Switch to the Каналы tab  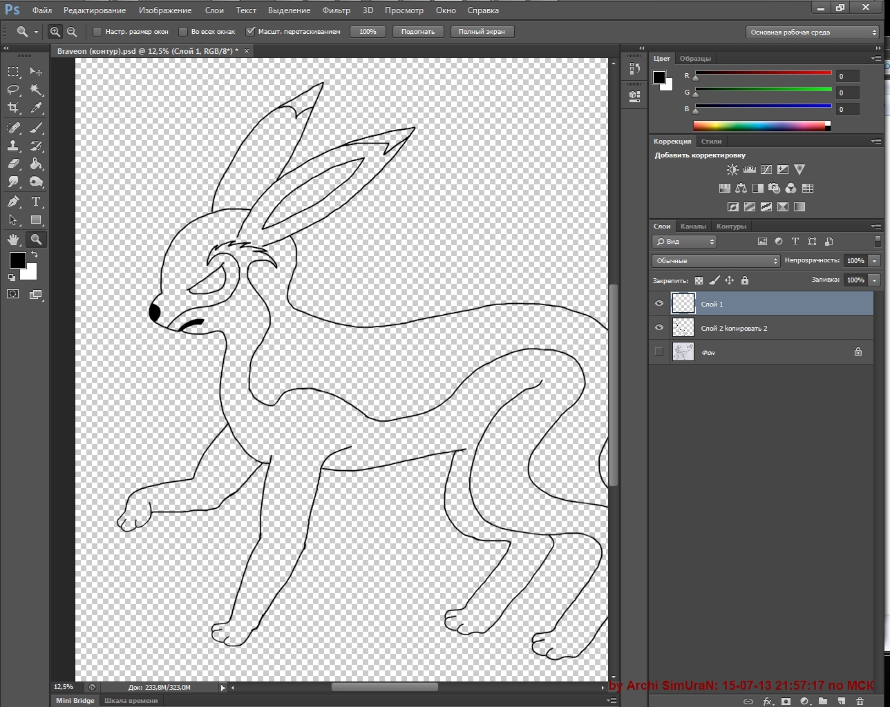tap(693, 226)
